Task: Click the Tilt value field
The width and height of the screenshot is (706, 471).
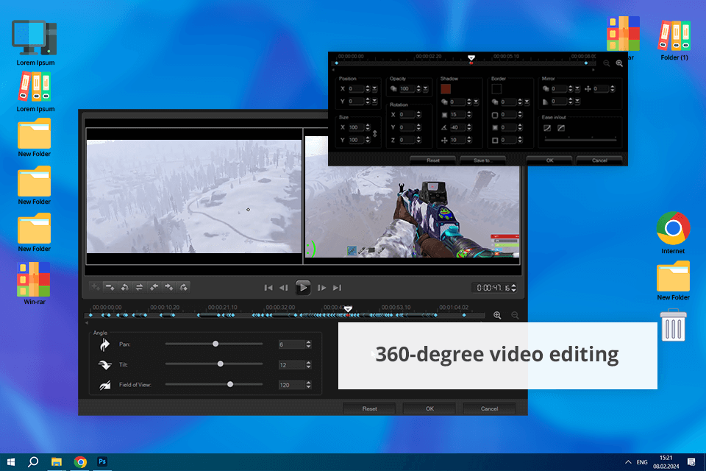Action: pyautogui.click(x=291, y=365)
